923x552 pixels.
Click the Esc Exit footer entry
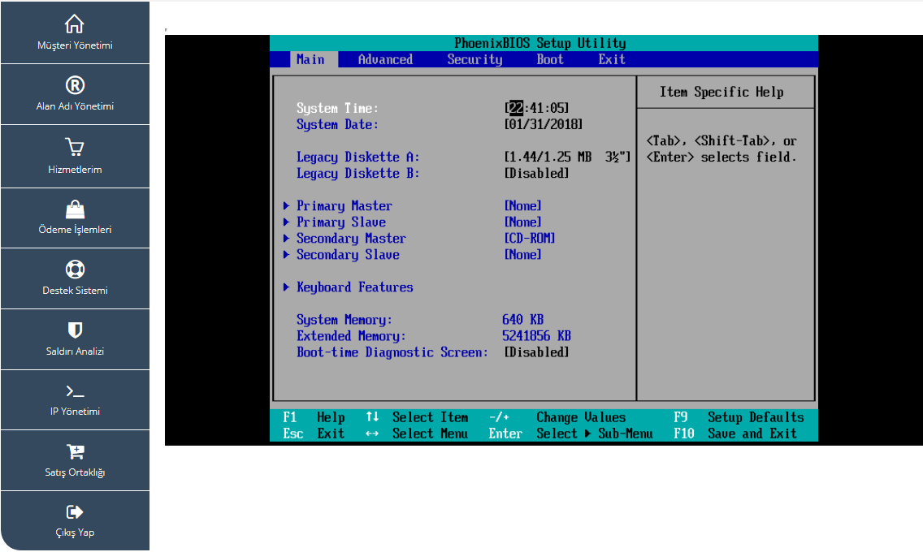click(x=314, y=433)
